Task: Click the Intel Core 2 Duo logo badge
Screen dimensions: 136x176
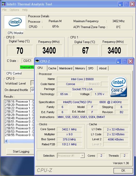Action: point(118,87)
